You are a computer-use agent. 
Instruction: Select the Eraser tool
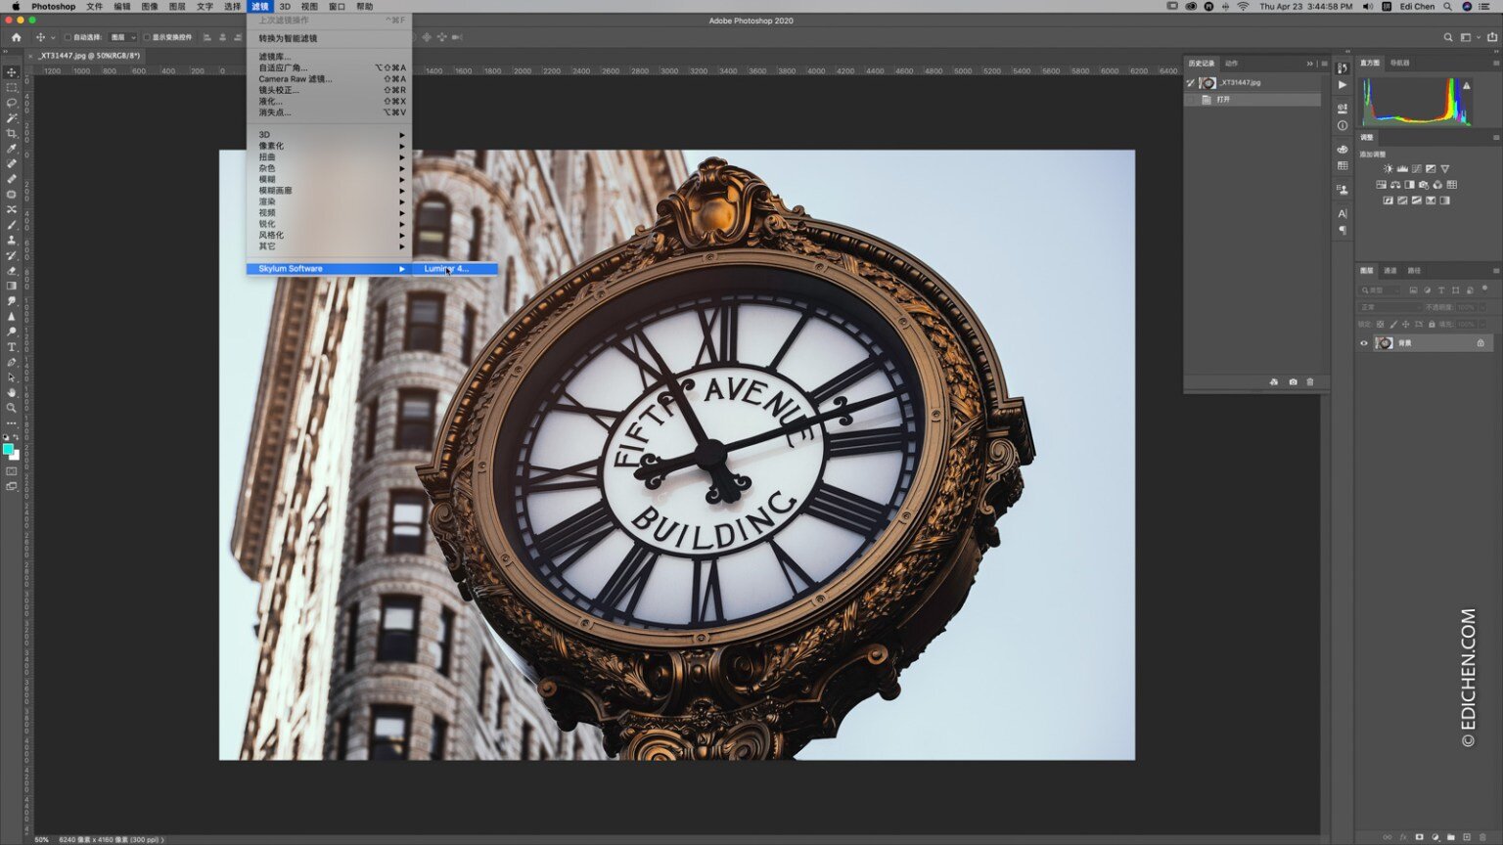point(12,271)
